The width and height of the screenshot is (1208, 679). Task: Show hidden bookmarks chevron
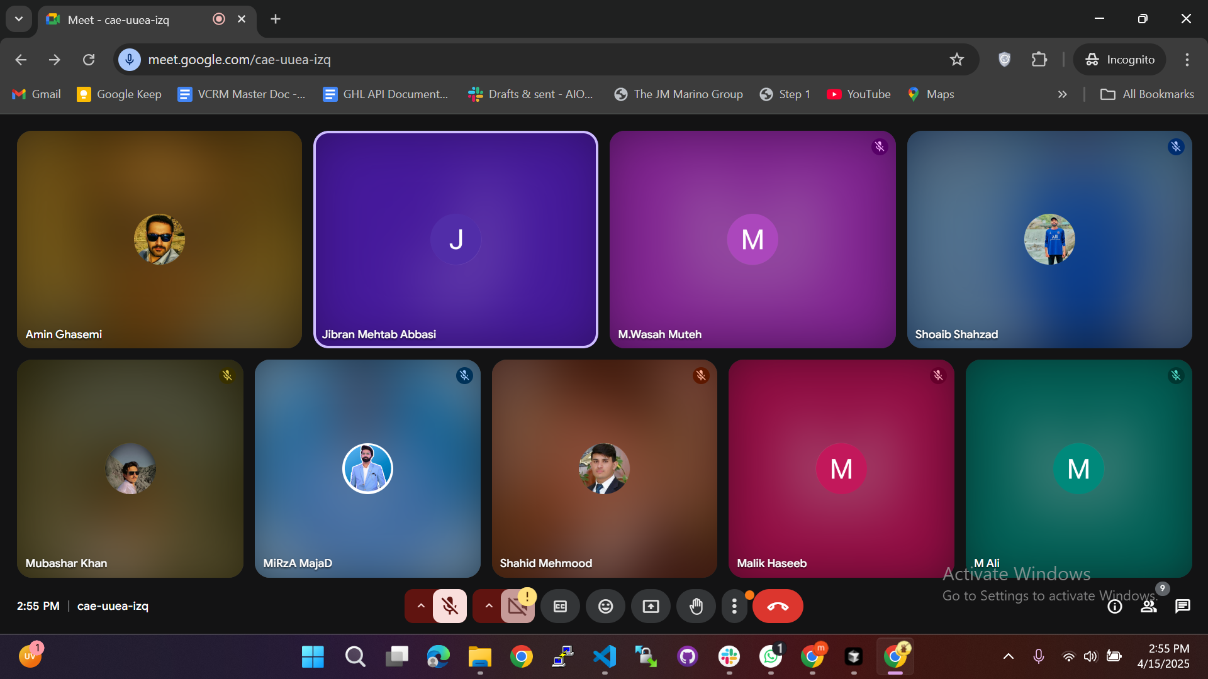pos(1063,94)
